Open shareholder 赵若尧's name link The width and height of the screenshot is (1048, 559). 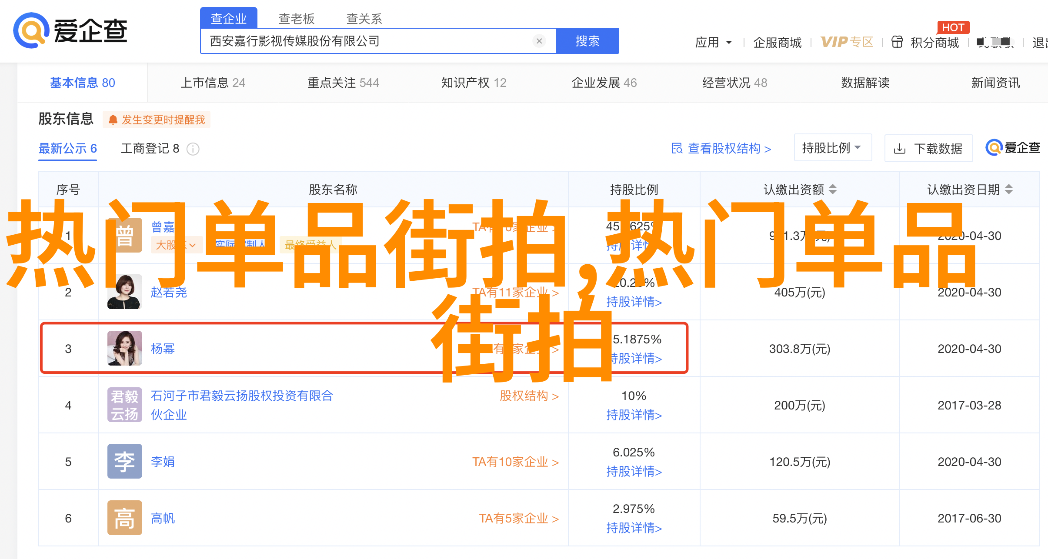pos(169,292)
